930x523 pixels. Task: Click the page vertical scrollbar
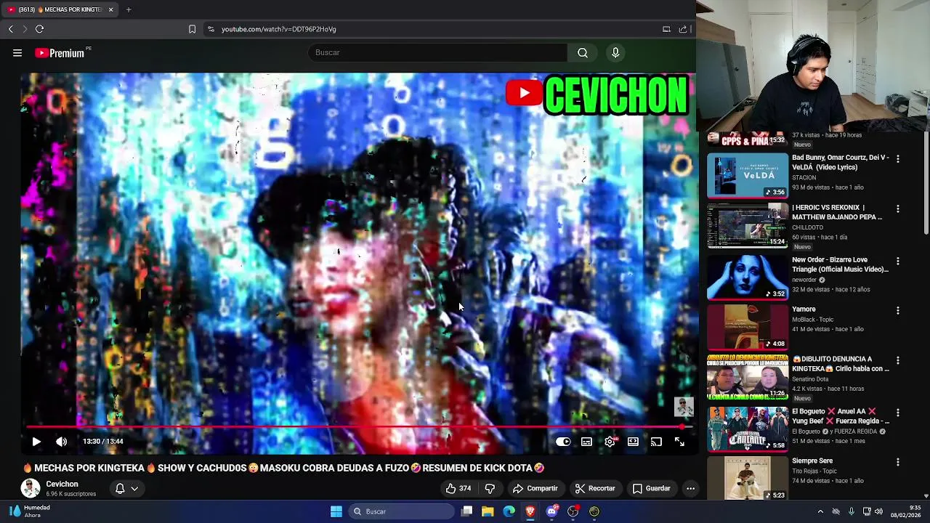pyautogui.click(x=926, y=183)
